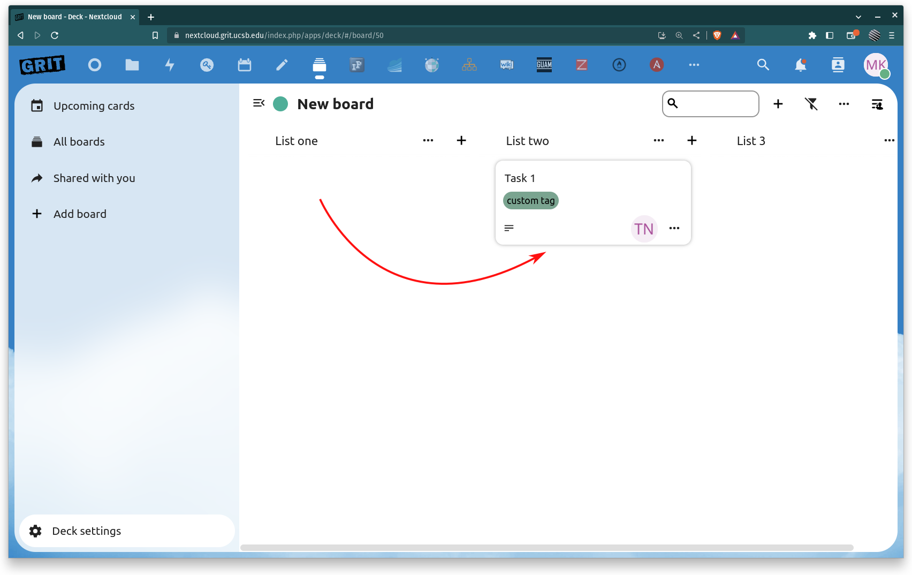Click the Task 1 description icon
This screenshot has height=575, width=912.
[x=509, y=228]
